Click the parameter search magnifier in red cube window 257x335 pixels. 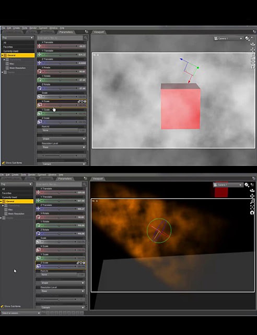86,38
